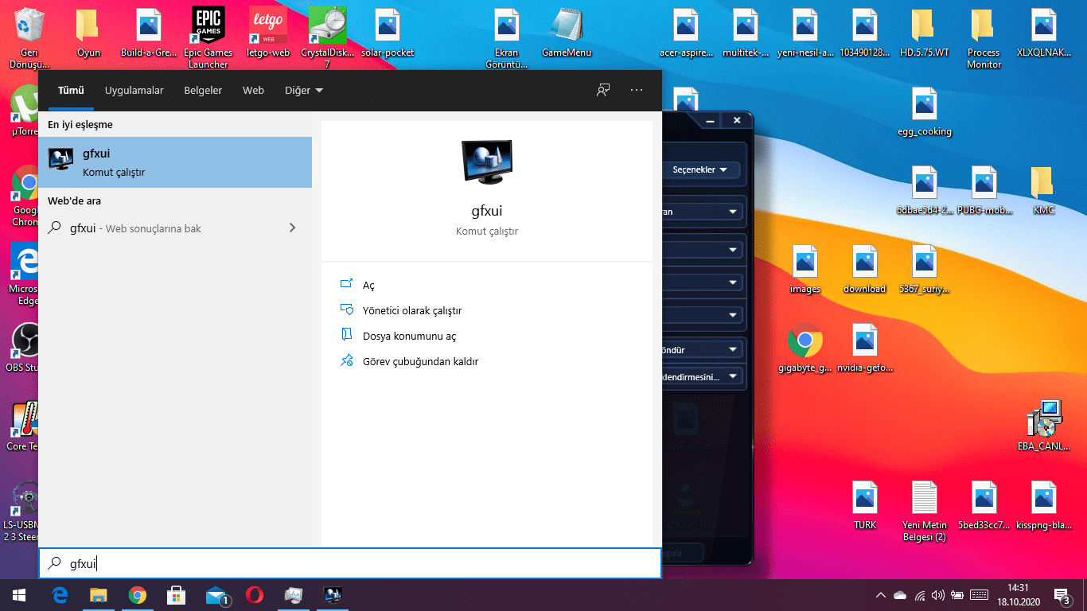Open Microsoft Store from the taskbar
The image size is (1087, 611).
(176, 594)
